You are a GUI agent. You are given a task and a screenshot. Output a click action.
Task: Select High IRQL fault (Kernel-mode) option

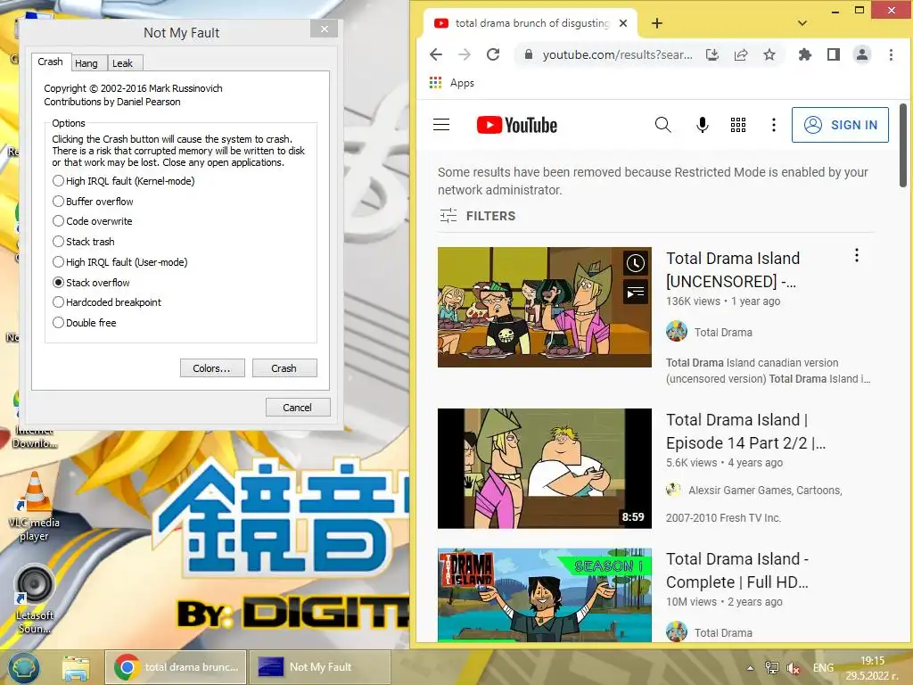(123, 181)
